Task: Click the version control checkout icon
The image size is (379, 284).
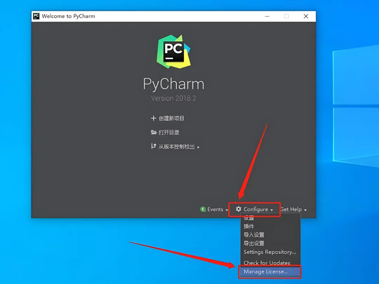Action: point(153,146)
